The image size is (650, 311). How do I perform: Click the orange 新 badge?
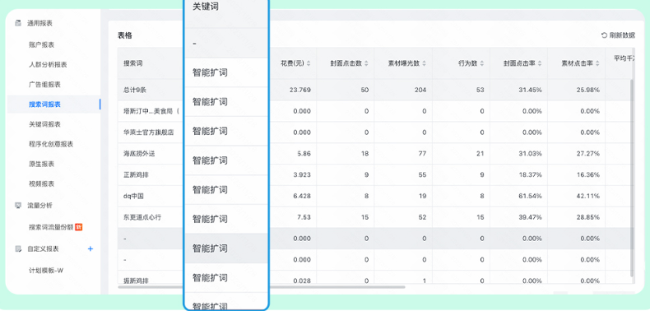pyautogui.click(x=78, y=227)
